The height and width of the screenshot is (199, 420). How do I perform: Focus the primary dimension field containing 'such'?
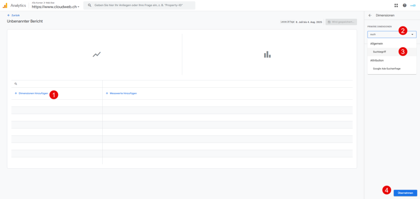click(x=392, y=34)
